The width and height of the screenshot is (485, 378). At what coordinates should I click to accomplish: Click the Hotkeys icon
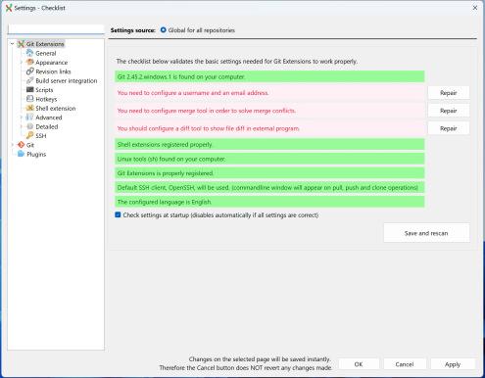coord(30,99)
